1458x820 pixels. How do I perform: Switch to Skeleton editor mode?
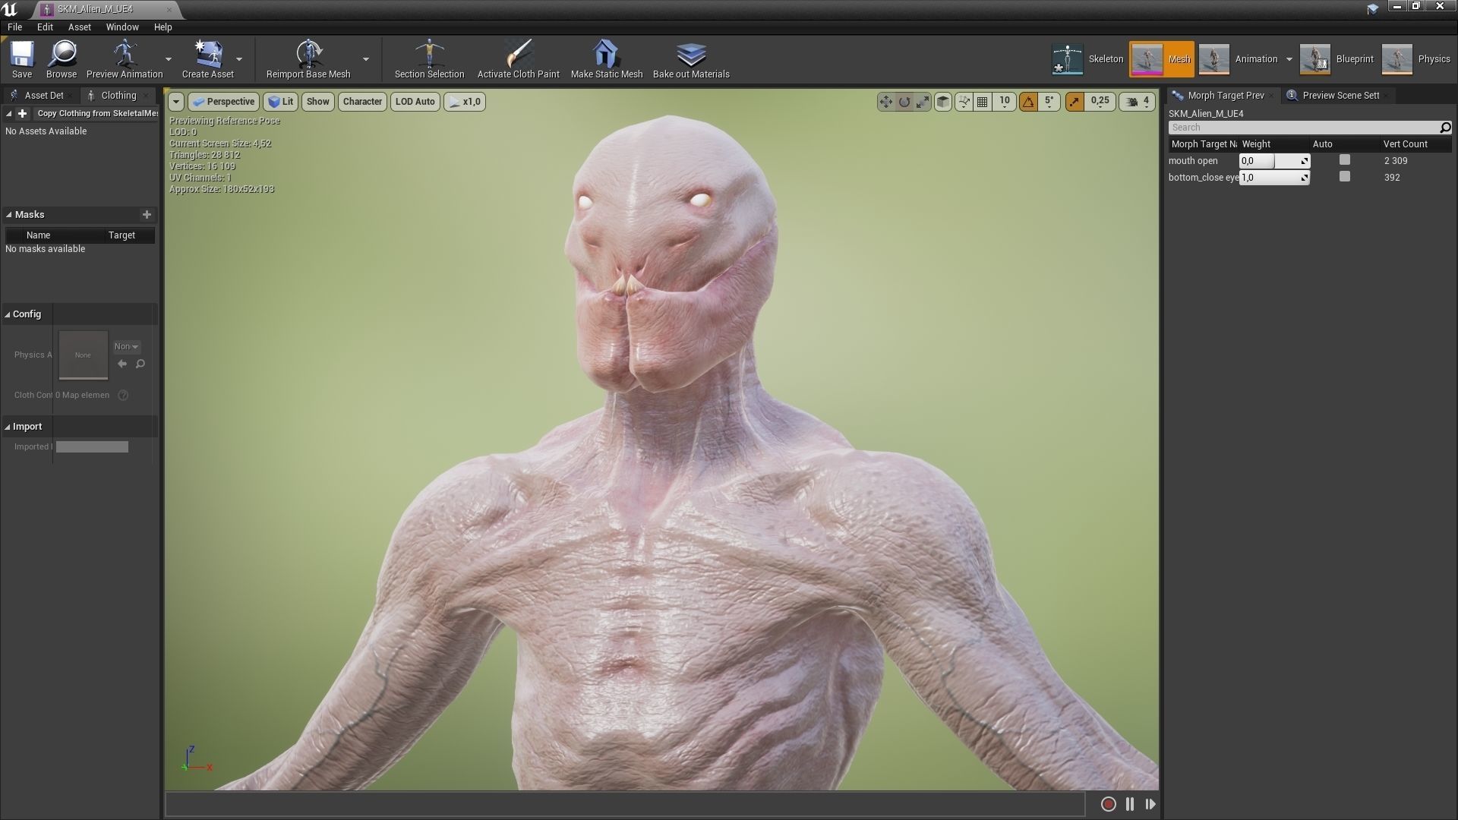[1087, 59]
